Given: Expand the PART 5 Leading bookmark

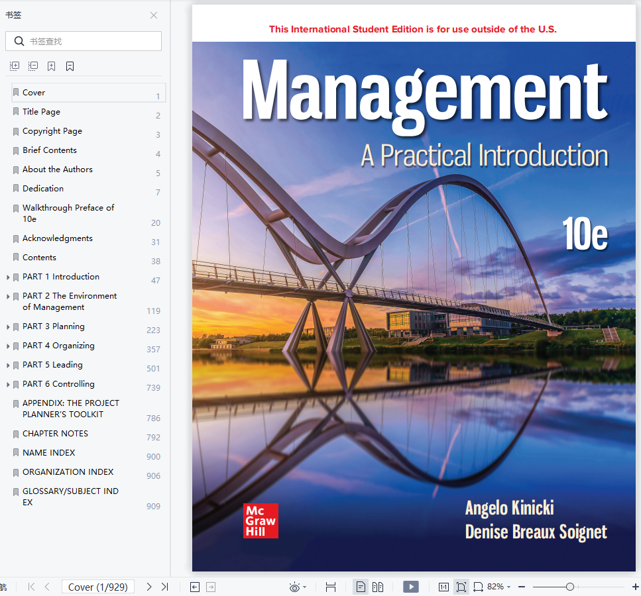Looking at the screenshot, I should 8,366.
